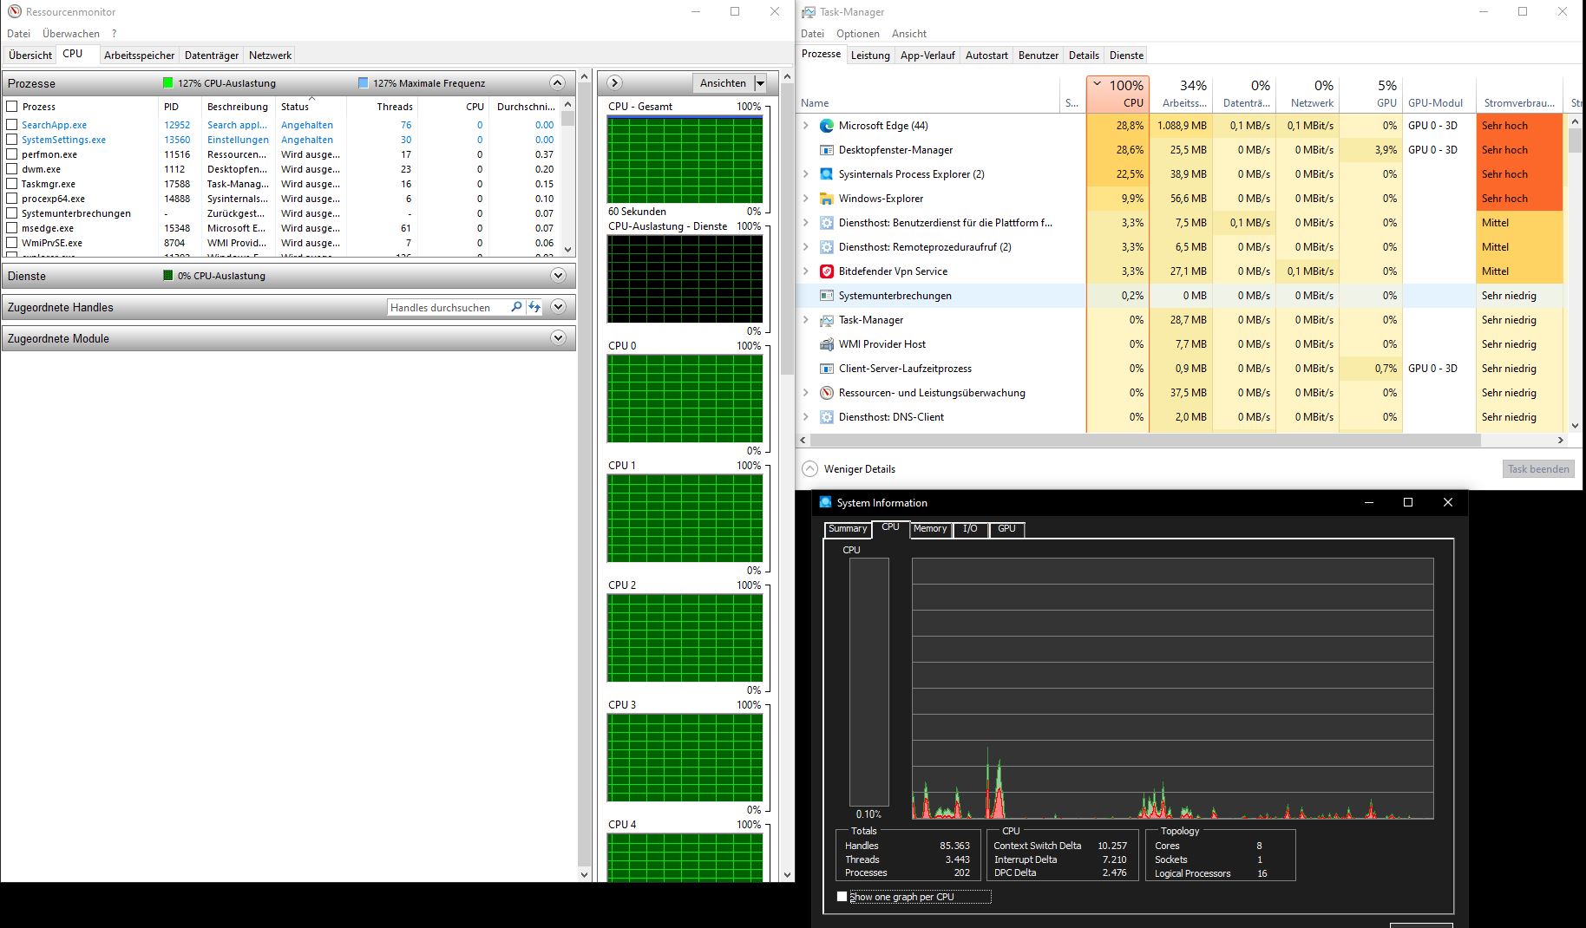Click the Diensthost: Benutzerdienst gear icon
The width and height of the screenshot is (1586, 928).
(x=826, y=223)
